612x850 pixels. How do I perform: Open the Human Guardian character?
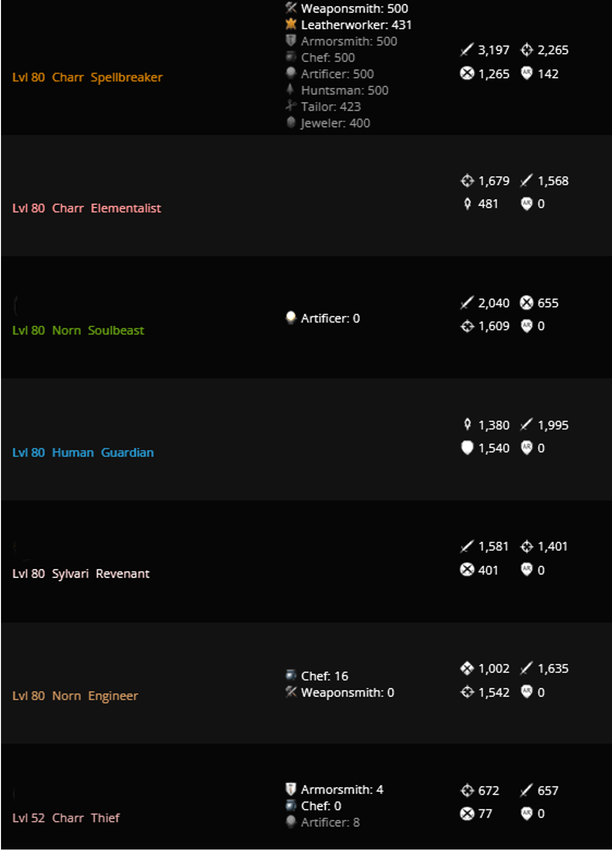point(83,453)
